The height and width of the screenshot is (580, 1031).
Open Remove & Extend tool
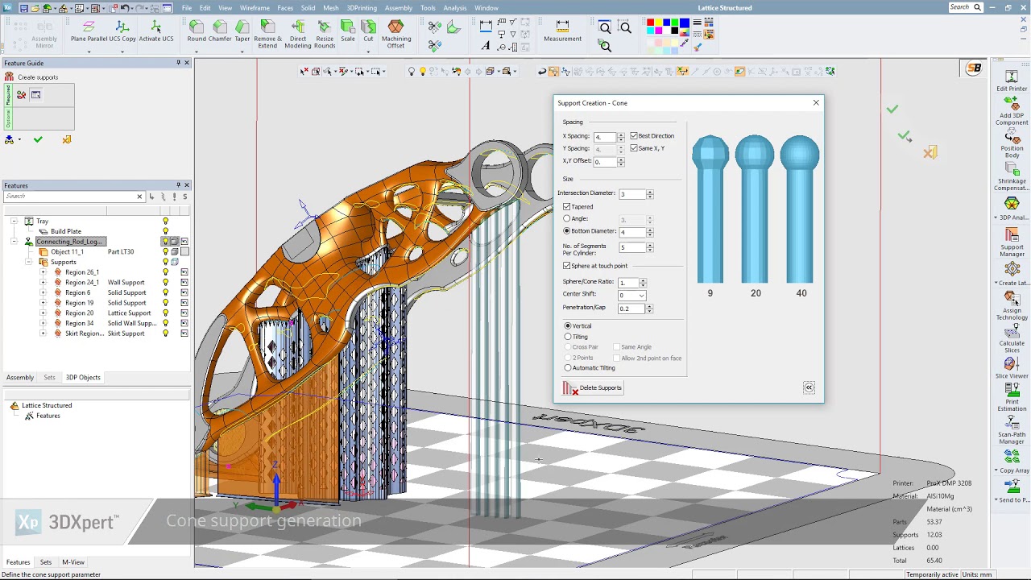click(267, 35)
